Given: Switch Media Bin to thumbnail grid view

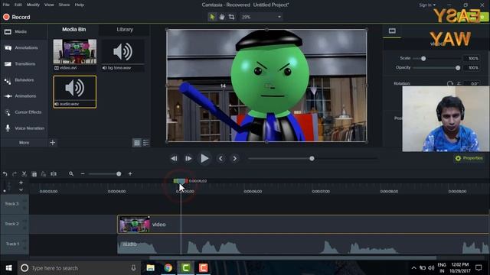Looking at the screenshot, I should [x=137, y=143].
